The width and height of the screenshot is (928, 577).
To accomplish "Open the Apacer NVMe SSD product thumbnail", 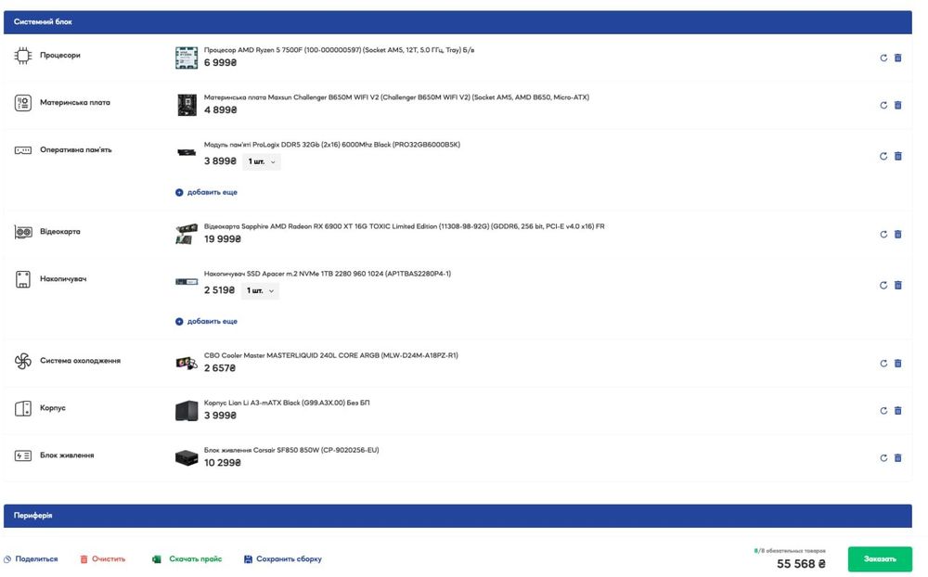I will pyautogui.click(x=187, y=282).
